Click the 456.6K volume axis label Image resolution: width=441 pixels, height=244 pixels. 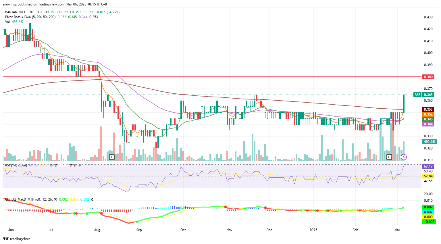(430, 141)
